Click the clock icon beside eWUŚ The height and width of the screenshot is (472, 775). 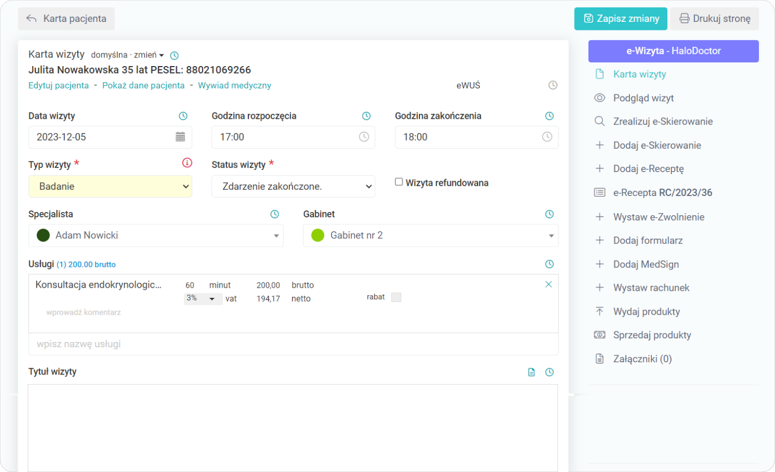tap(553, 85)
